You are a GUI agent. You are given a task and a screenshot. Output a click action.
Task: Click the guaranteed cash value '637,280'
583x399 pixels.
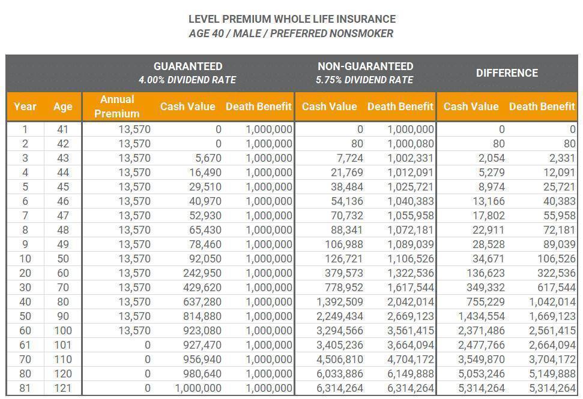pos(202,302)
